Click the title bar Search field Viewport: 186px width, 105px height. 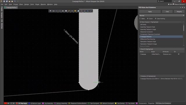(x=164, y=1)
